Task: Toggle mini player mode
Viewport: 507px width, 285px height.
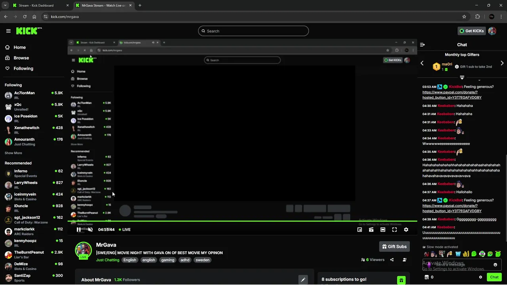Action: (360, 230)
